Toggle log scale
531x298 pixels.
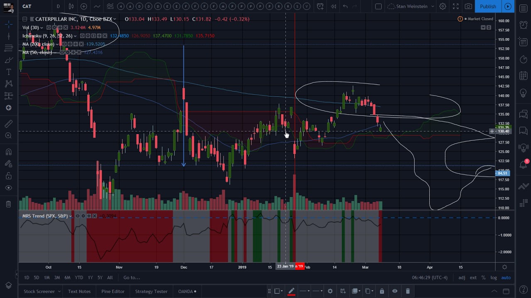494,278
